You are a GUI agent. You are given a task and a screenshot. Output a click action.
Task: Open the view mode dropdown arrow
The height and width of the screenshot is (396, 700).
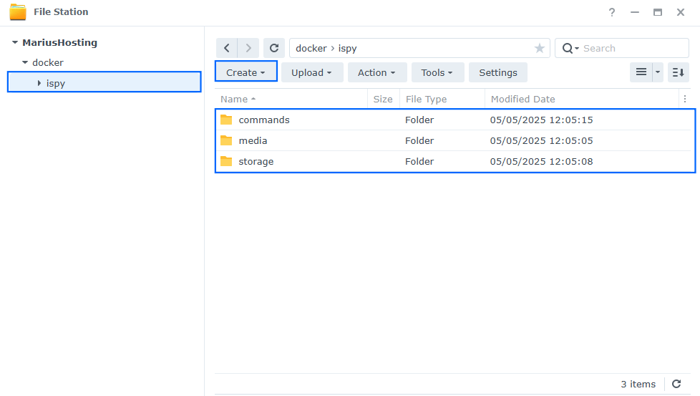click(x=658, y=72)
